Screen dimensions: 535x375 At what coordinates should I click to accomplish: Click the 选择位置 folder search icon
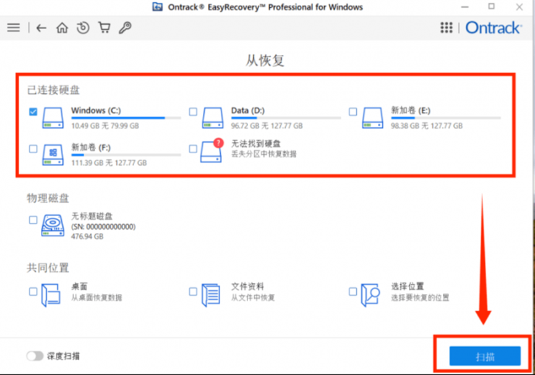click(370, 295)
